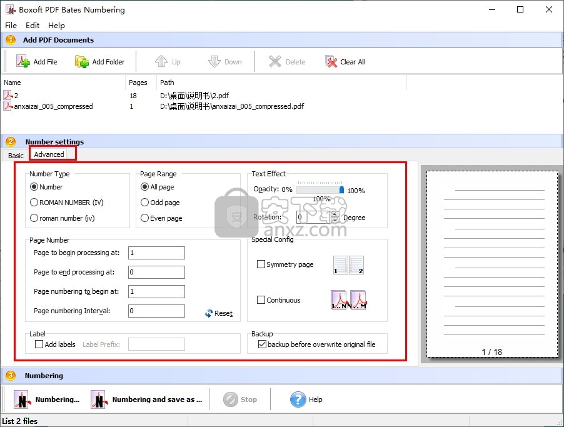Click PDF icon of anxaizai_005_compressed
Viewport: 564px width, 427px height.
pos(8,106)
